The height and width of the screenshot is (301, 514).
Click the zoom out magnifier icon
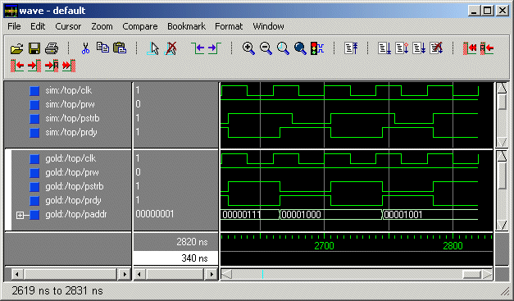266,48
